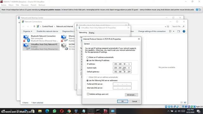
Task: Click the Alternate DNS server field
Action: [122, 88]
